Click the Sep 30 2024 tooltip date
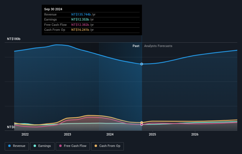 pos(53,9)
